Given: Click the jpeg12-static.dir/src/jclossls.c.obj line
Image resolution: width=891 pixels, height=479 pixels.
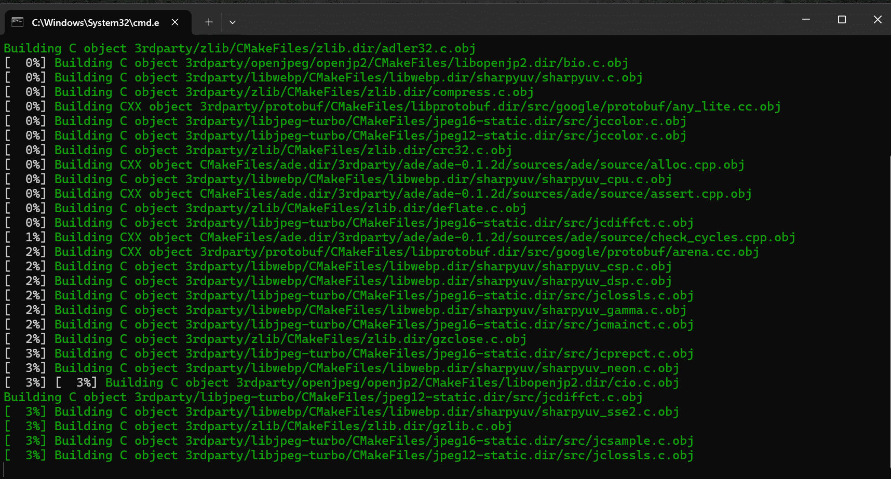Looking at the screenshot, I should click(349, 455).
